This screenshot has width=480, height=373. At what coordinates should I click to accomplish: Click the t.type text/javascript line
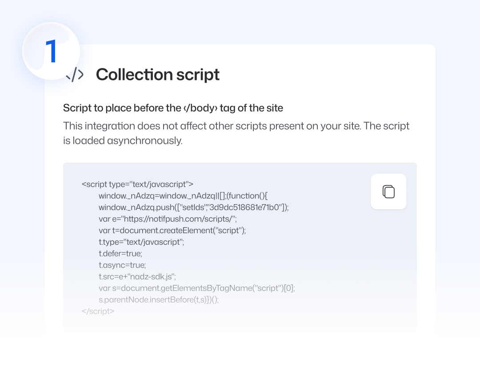[x=141, y=242]
